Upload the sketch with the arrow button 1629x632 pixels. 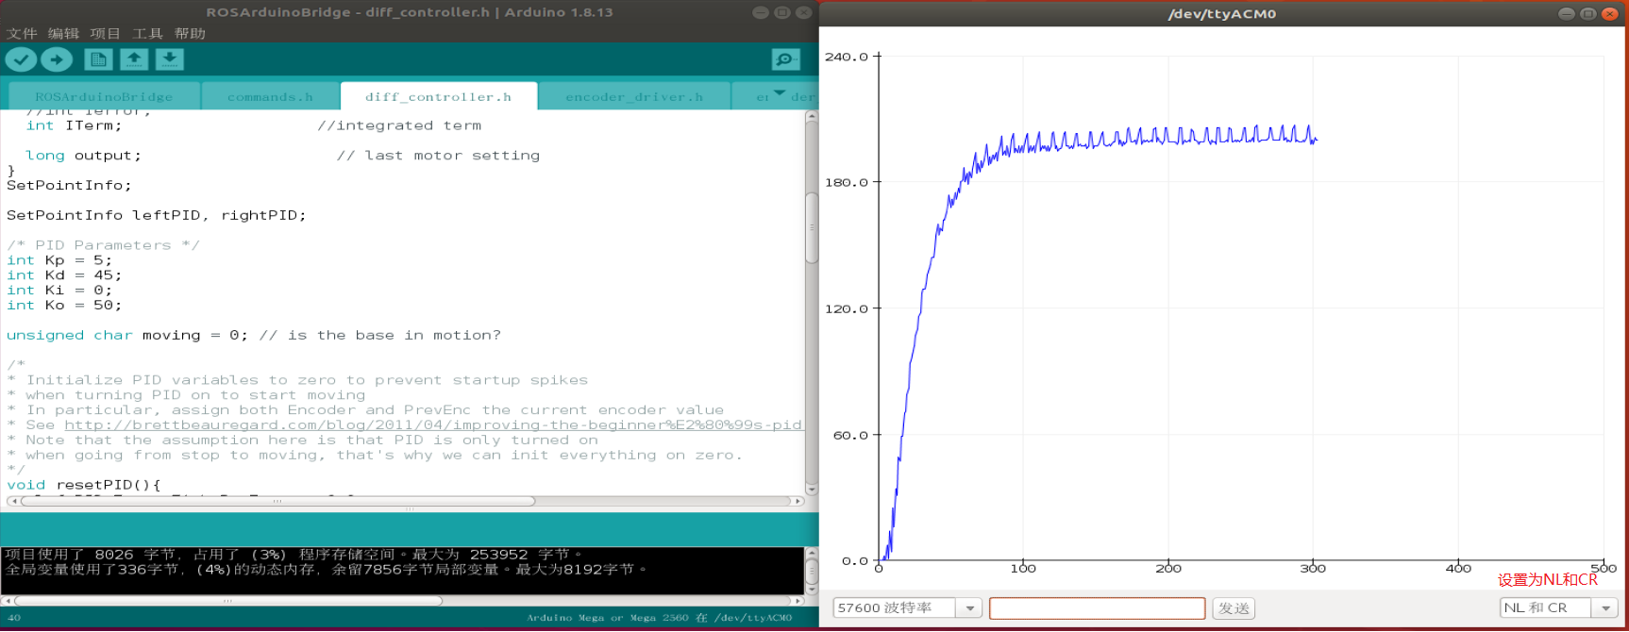[x=57, y=59]
